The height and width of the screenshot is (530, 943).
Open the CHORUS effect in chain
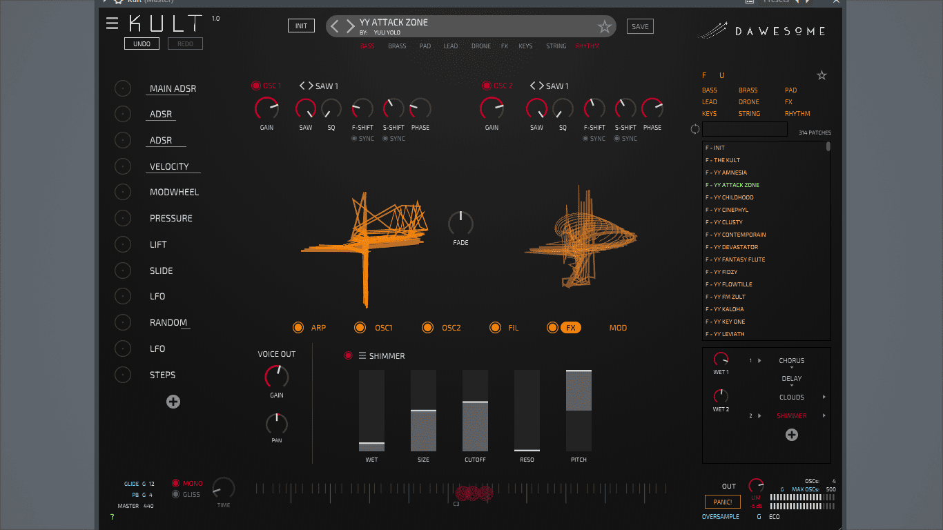792,361
